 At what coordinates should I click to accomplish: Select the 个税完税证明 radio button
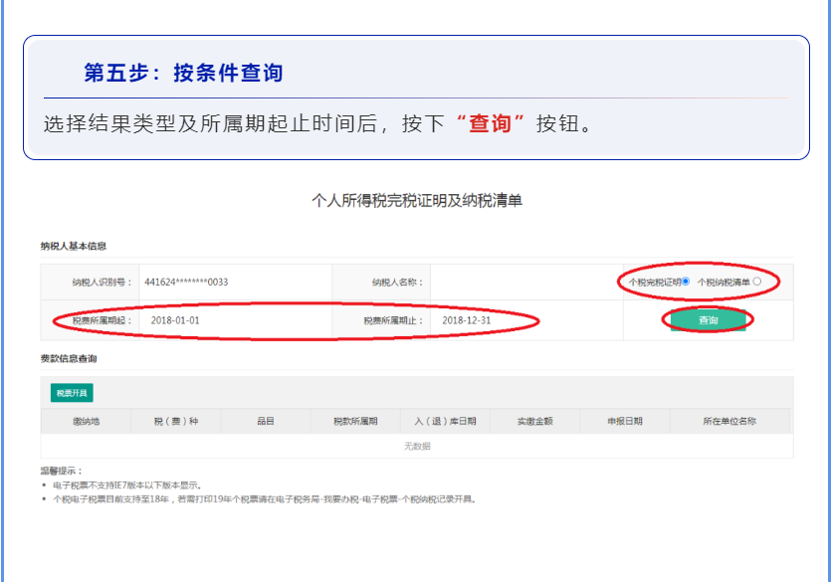[x=686, y=282]
